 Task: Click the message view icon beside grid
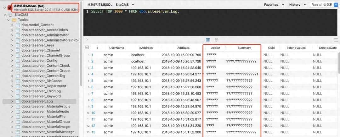(216, 40)
